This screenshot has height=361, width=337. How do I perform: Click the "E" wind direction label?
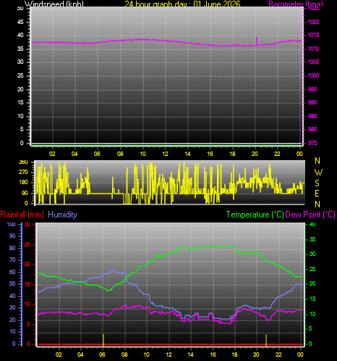tap(317, 194)
